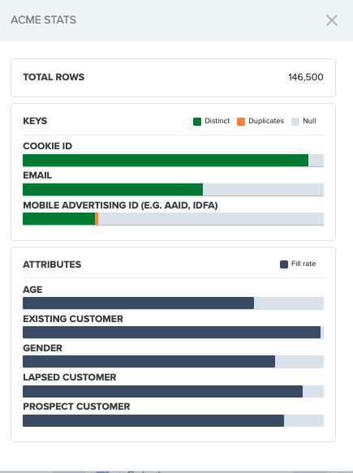Click the EXISTING CUSTOMER label
Viewport: 353px width, 473px height.
click(x=73, y=319)
